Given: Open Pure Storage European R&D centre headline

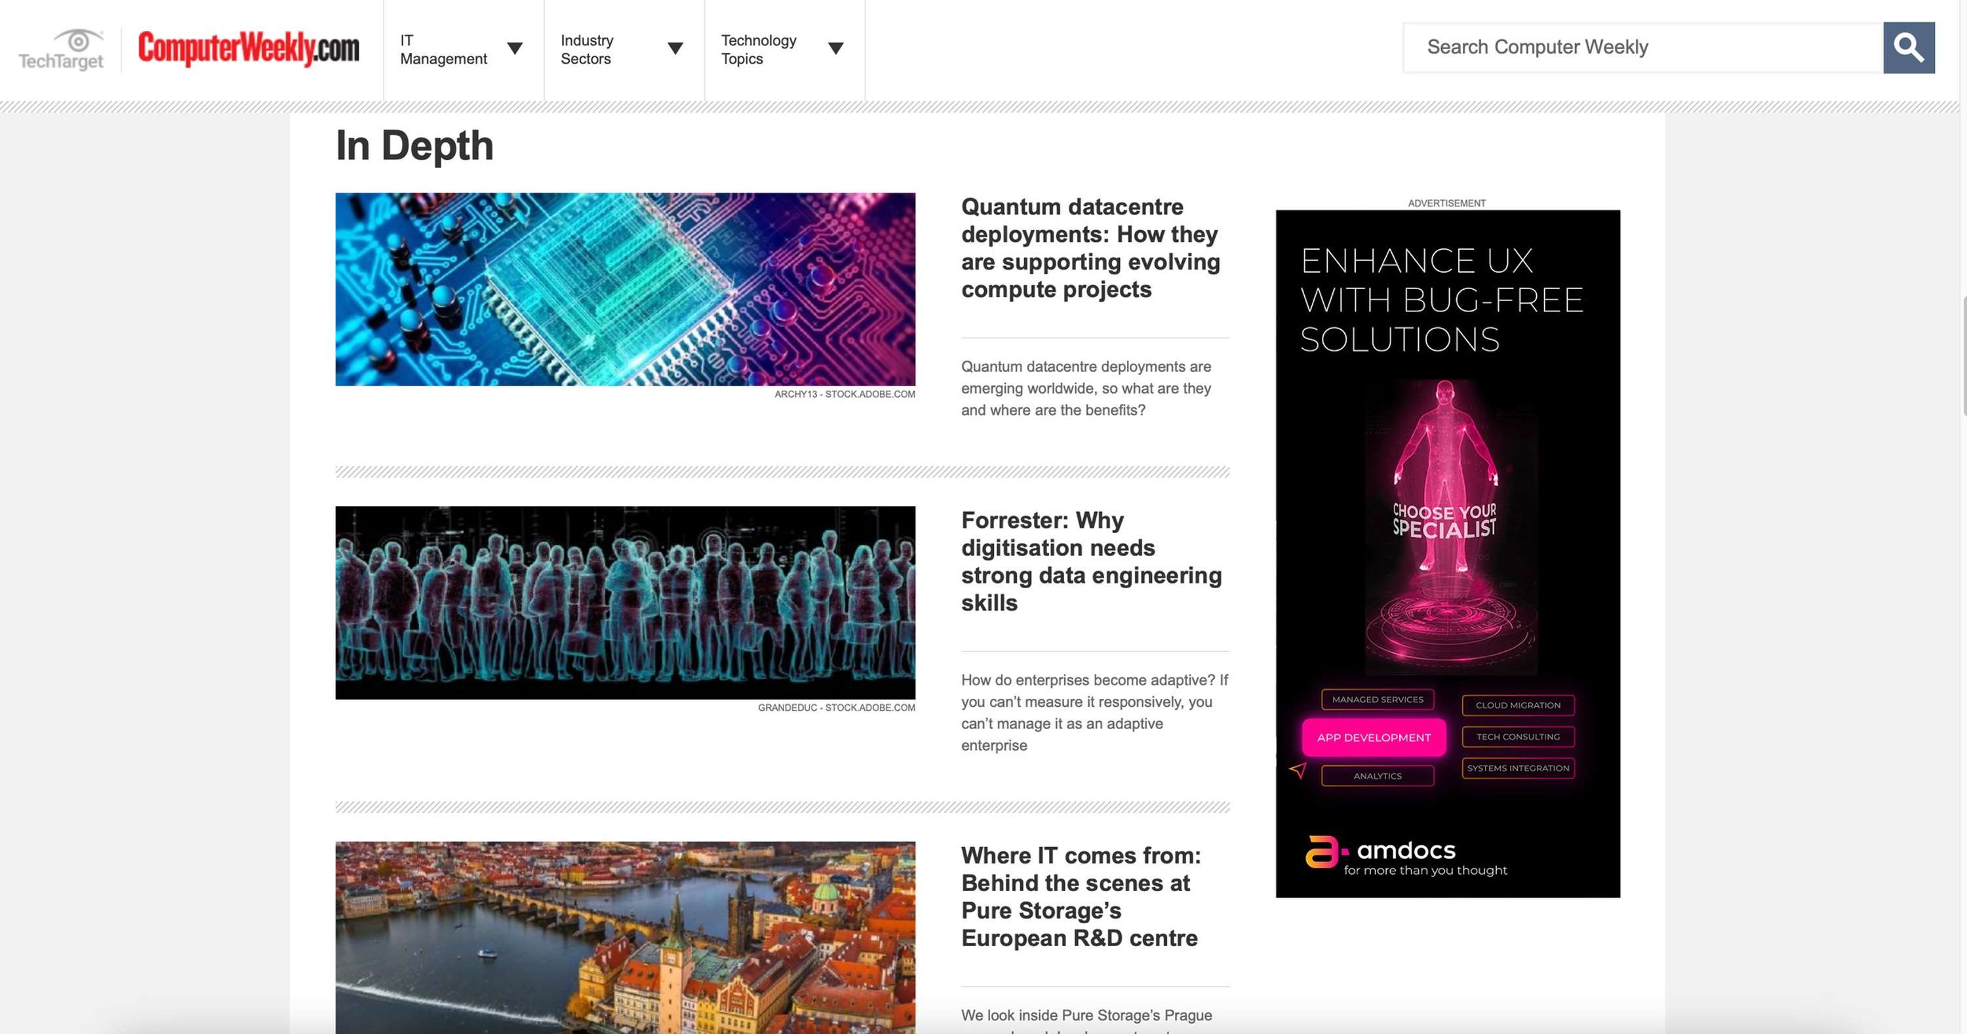Looking at the screenshot, I should pyautogui.click(x=1081, y=896).
